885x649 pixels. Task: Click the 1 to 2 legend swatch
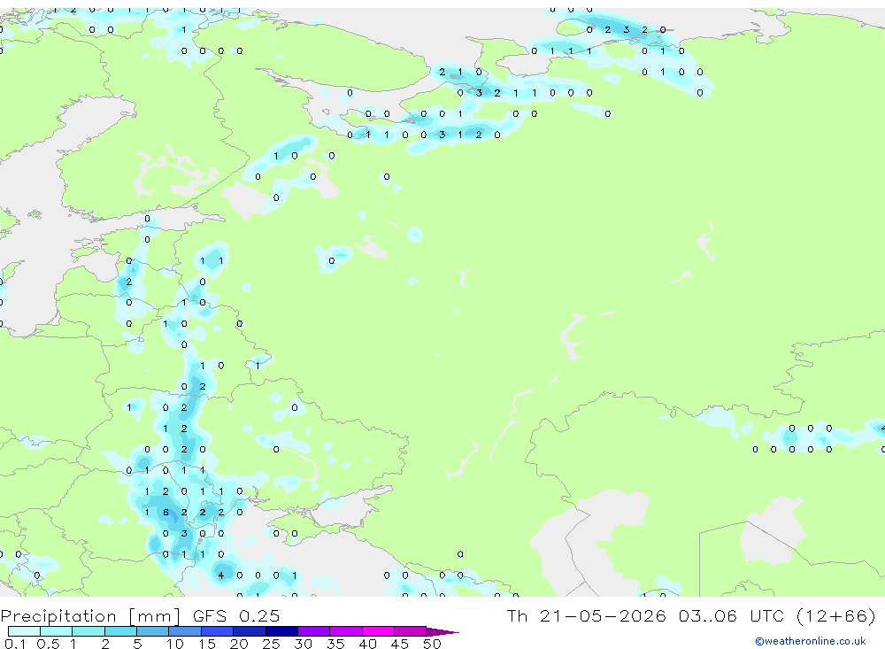coord(88,631)
